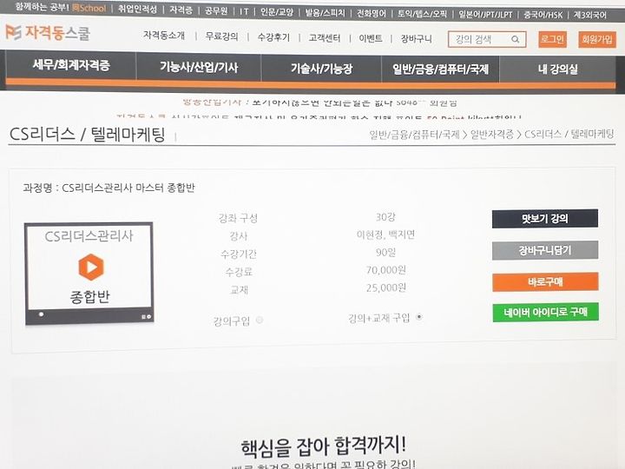This screenshot has width=625, height=469.
Task: Open the 자격증 top bar link
Action: pyautogui.click(x=181, y=10)
